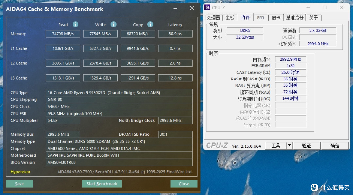Open the 关于 tab in CPU-Z

click(313, 18)
